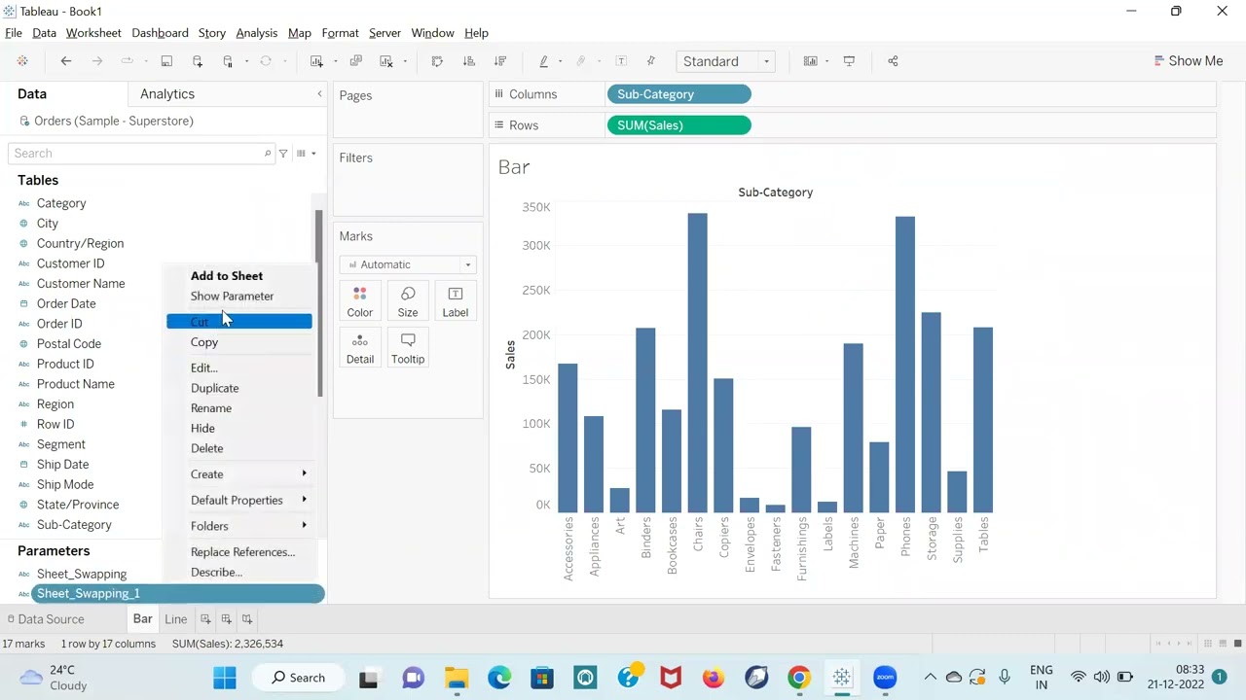
Task: Click the Fix Axes pin icon
Action: pyautogui.click(x=651, y=61)
